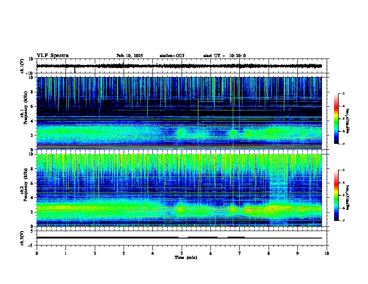368x284 pixels.
Task: Click the "3" tick on the time axis
Action: (124, 253)
